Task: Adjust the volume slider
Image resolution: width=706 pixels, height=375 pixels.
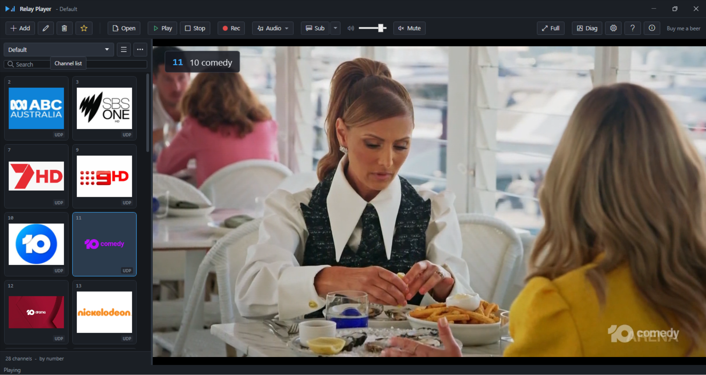Action: 372,28
